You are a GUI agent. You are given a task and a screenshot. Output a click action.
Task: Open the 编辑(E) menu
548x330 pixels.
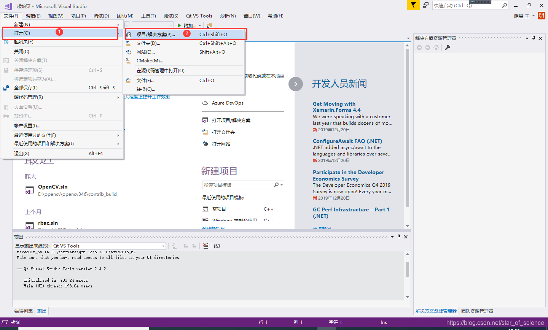click(x=33, y=16)
